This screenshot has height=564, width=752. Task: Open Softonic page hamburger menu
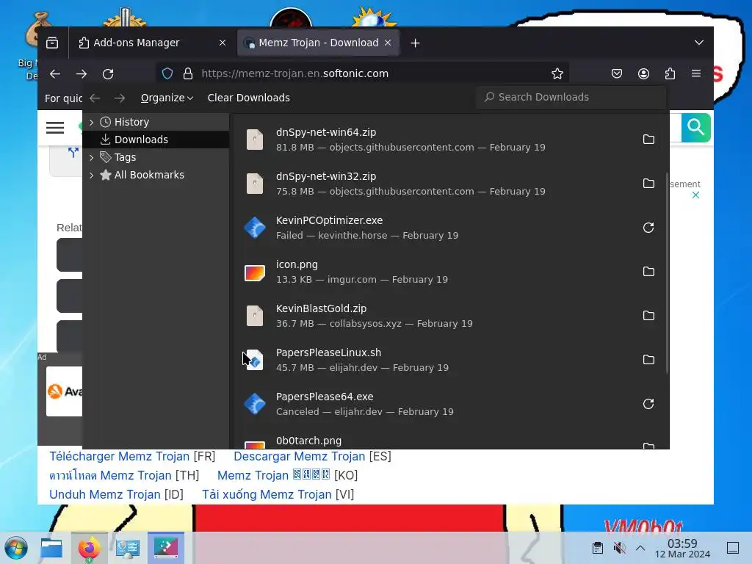click(55, 128)
